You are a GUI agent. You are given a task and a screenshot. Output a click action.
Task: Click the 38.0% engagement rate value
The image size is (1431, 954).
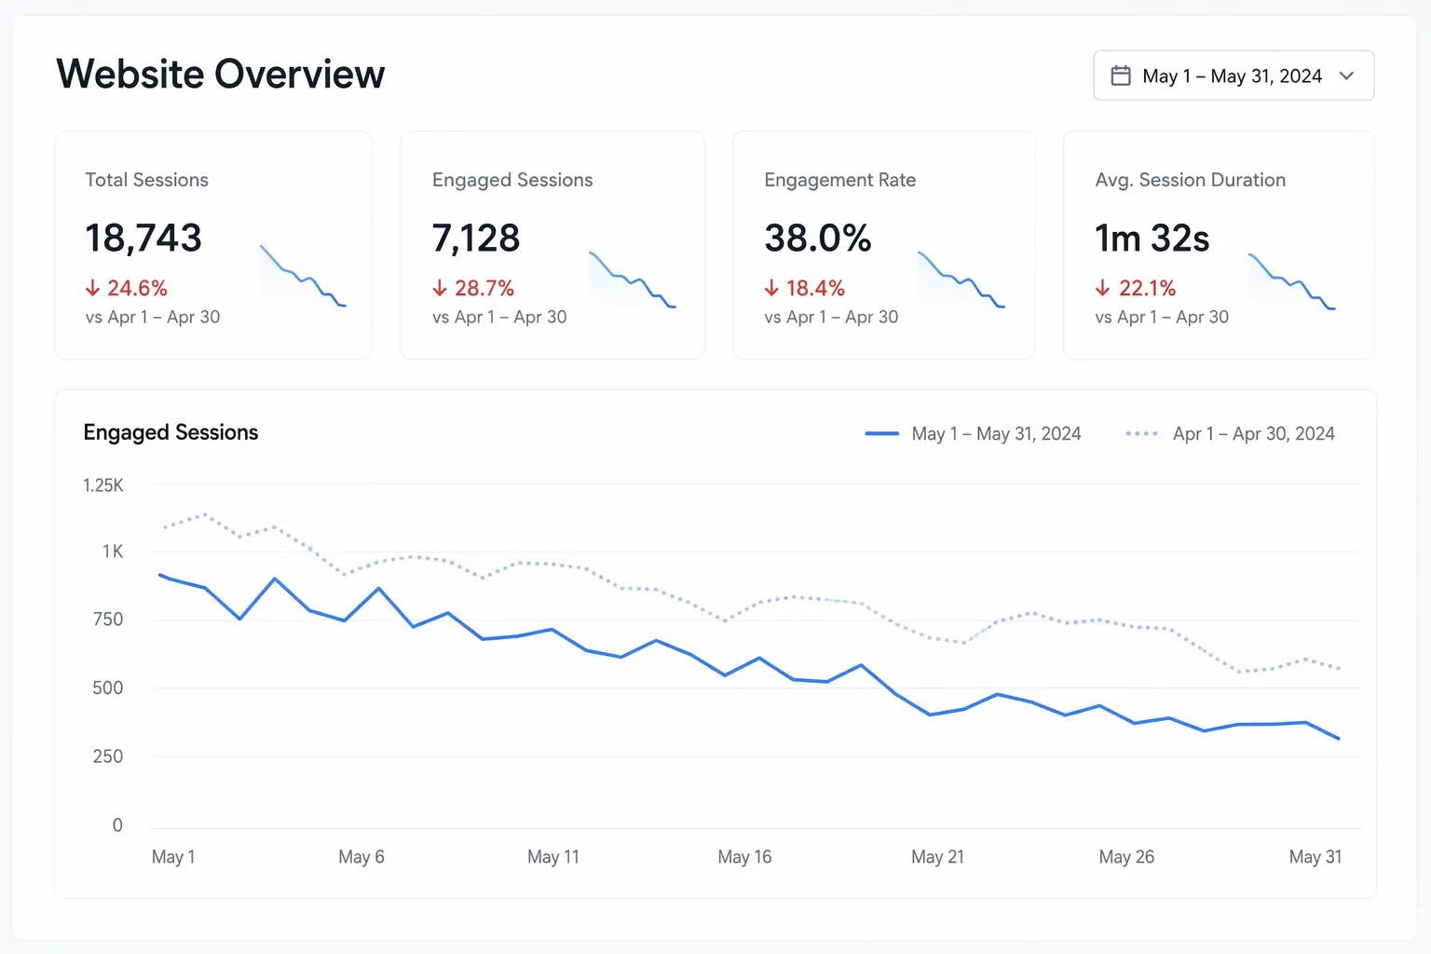click(818, 238)
